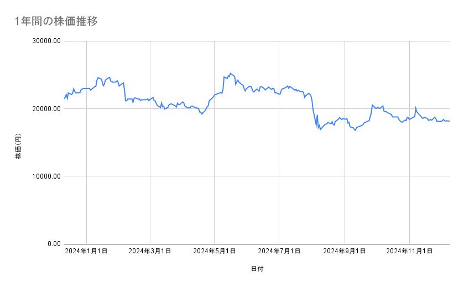Image resolution: width=464 pixels, height=287 pixels.
Task: Select the horizontal axis title "日付"
Action: tap(257, 269)
